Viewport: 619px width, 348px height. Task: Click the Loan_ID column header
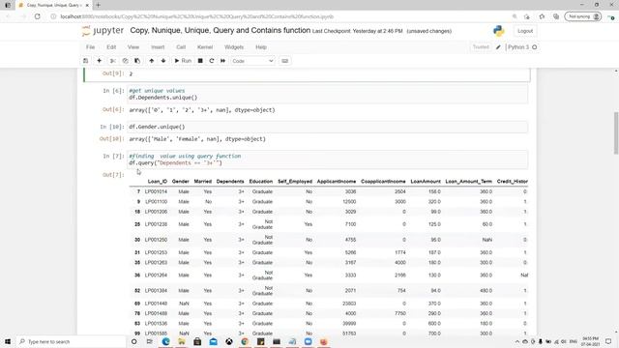coord(157,182)
